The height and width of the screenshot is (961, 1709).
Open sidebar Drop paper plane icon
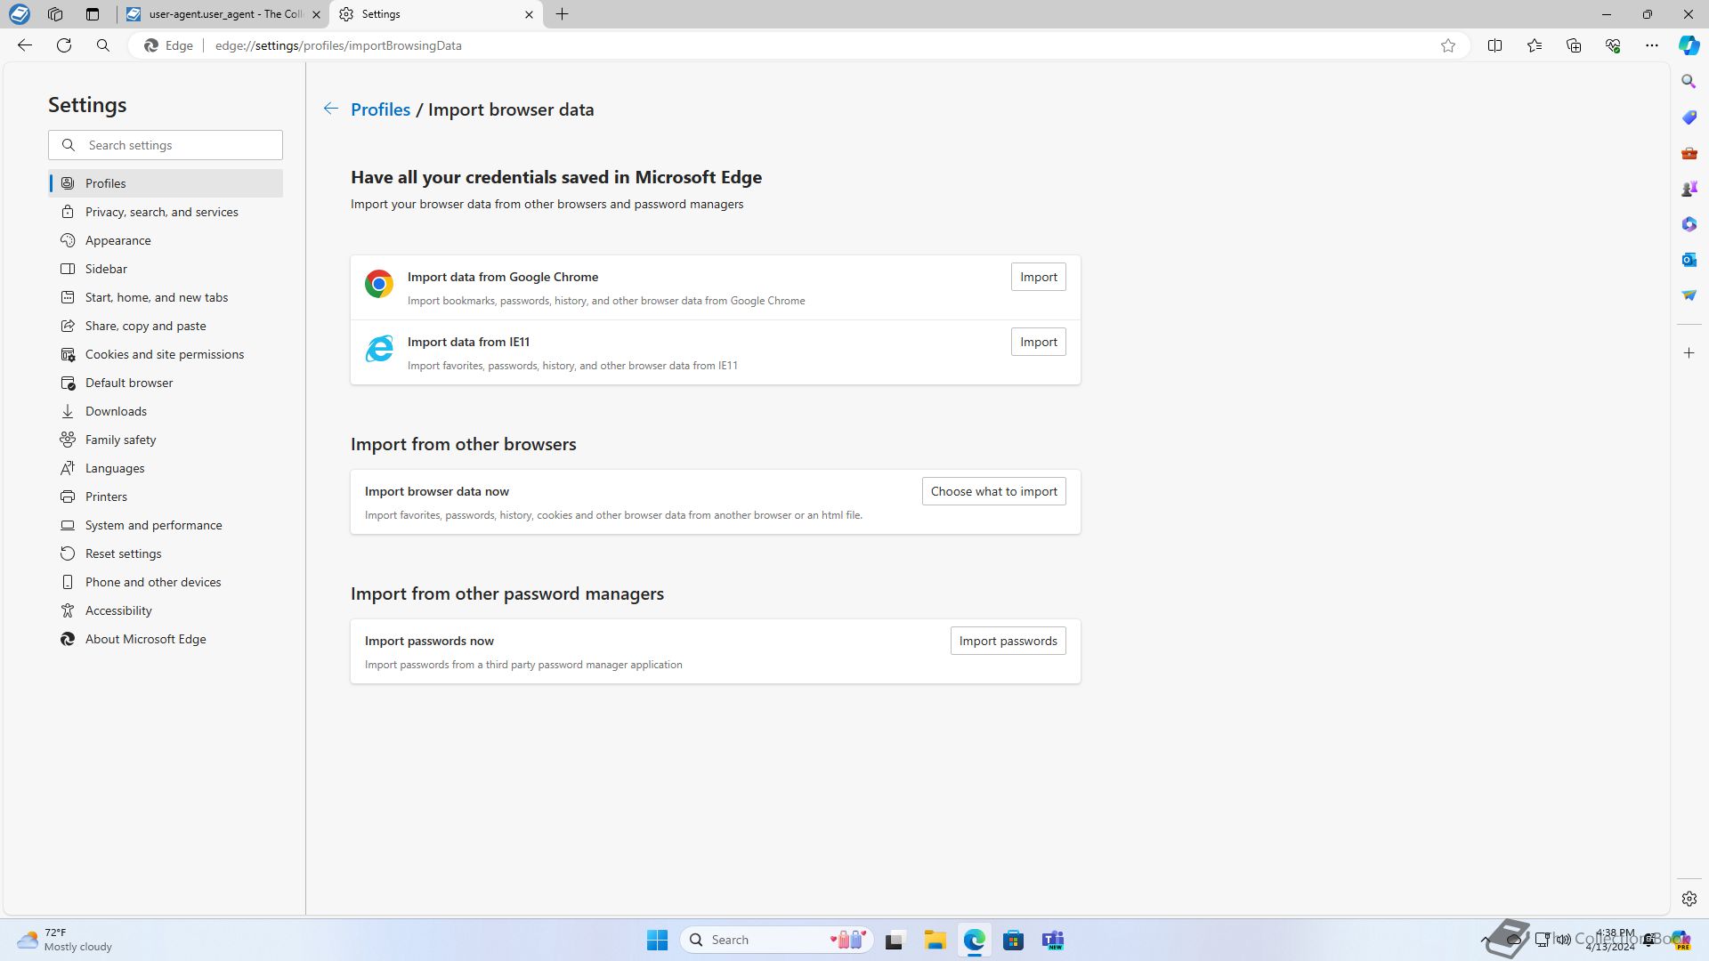1689,295
